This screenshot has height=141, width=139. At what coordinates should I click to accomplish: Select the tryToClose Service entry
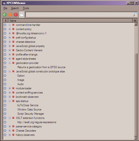tap(28, 105)
